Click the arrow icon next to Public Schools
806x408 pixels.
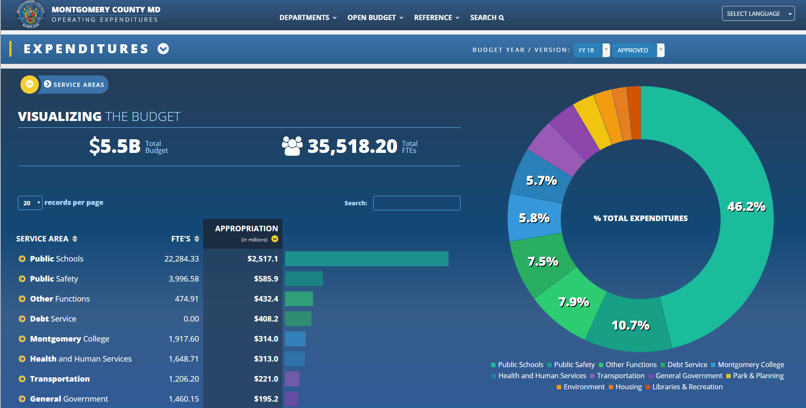click(22, 259)
